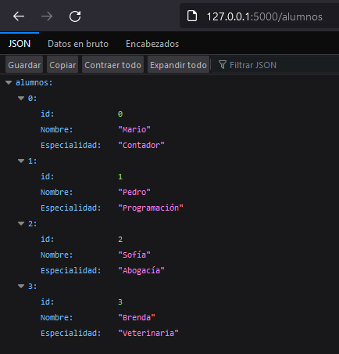
Task: Open the Encabezados tab
Action: click(152, 44)
